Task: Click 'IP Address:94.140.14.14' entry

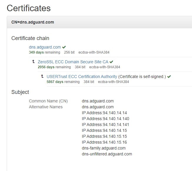Action: pos(104,113)
